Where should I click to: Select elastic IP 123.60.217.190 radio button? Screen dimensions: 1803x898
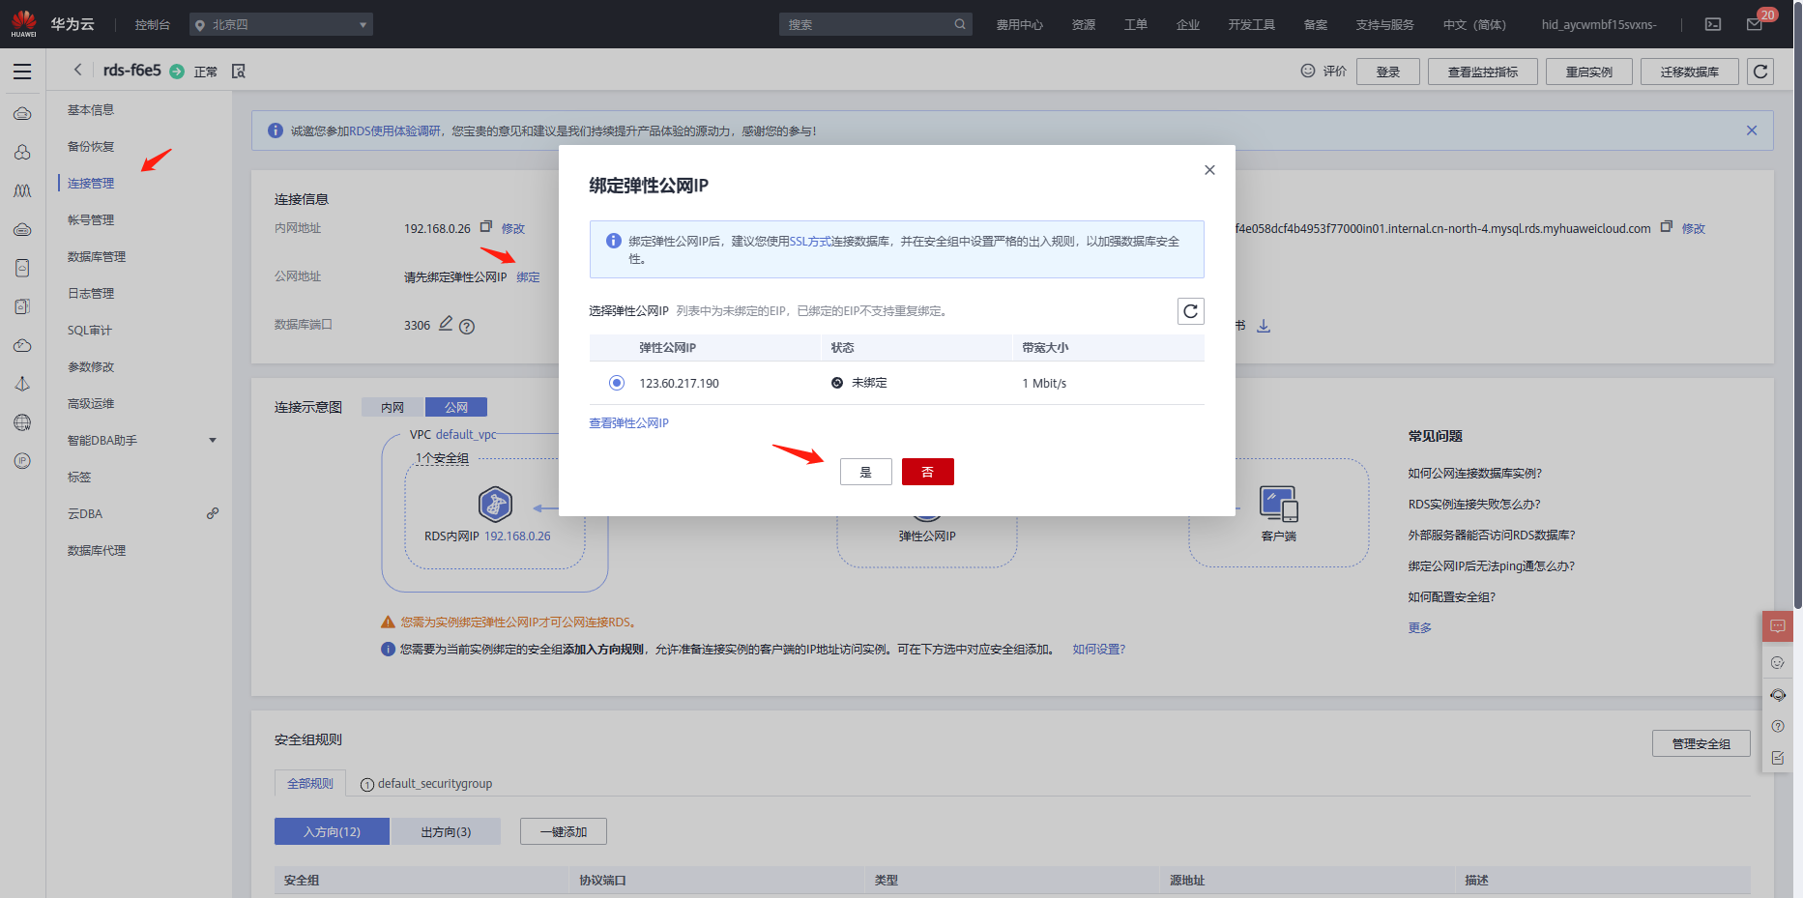(617, 383)
